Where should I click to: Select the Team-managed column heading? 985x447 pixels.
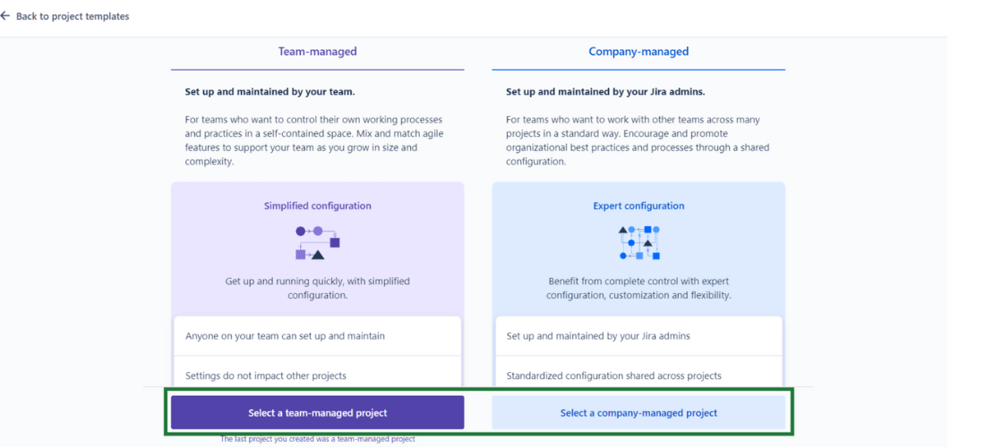[x=317, y=52]
